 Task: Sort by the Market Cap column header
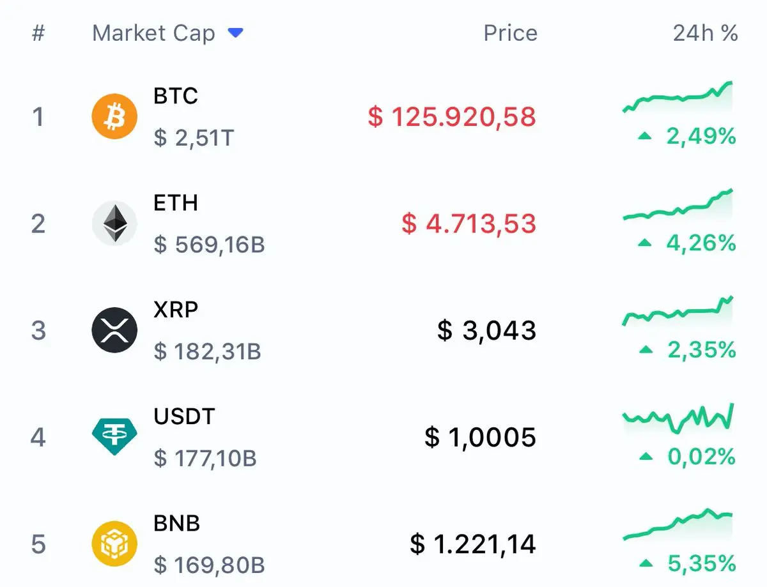tap(153, 33)
